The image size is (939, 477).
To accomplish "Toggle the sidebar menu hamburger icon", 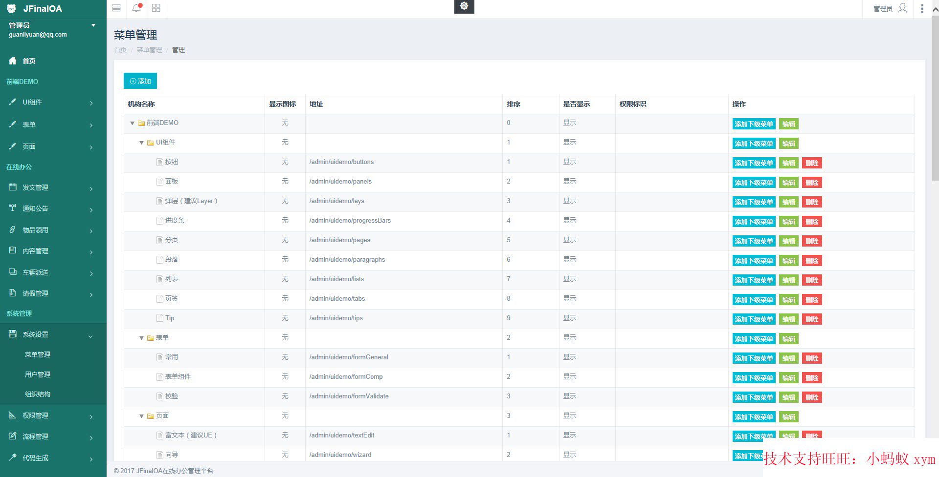I will [x=116, y=8].
